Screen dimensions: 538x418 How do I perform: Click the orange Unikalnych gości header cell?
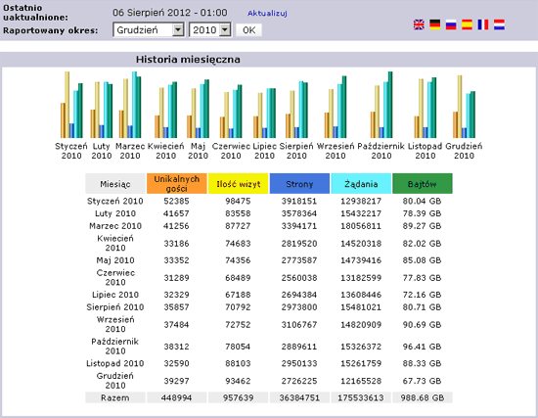176,184
